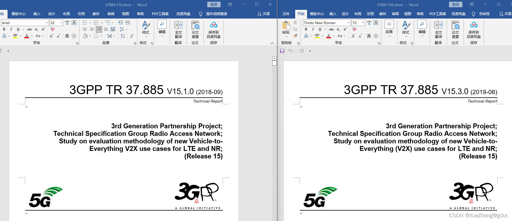The height and width of the screenshot is (221, 512).
Task: Sort paragraphs with A-Z icon in f10 window
Action: [x=123, y=36]
